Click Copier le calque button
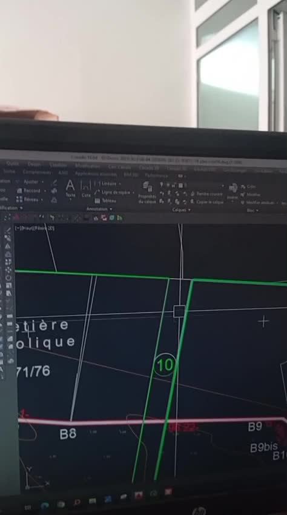 click(207, 202)
